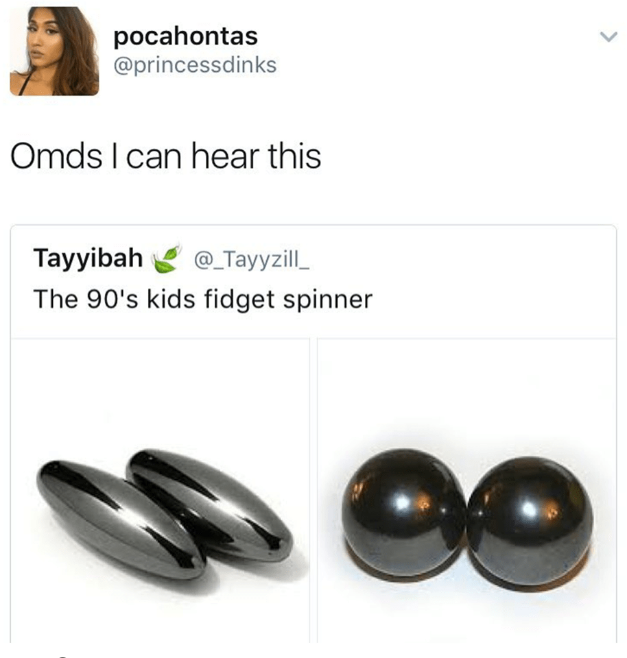627x658 pixels.
Task: Select the 'Omds I can hear this' text
Action: click(166, 156)
